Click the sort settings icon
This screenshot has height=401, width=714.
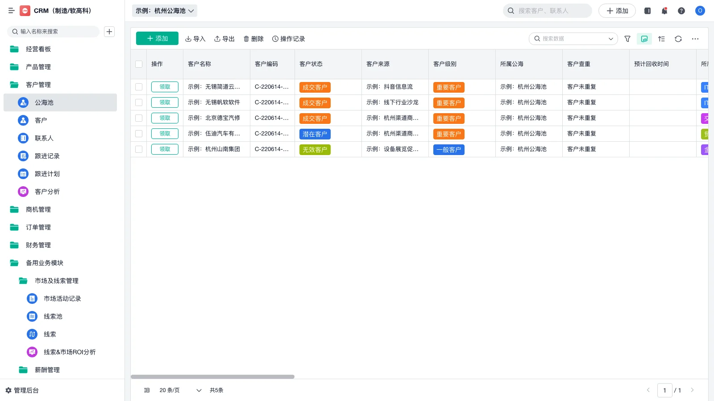(x=661, y=39)
